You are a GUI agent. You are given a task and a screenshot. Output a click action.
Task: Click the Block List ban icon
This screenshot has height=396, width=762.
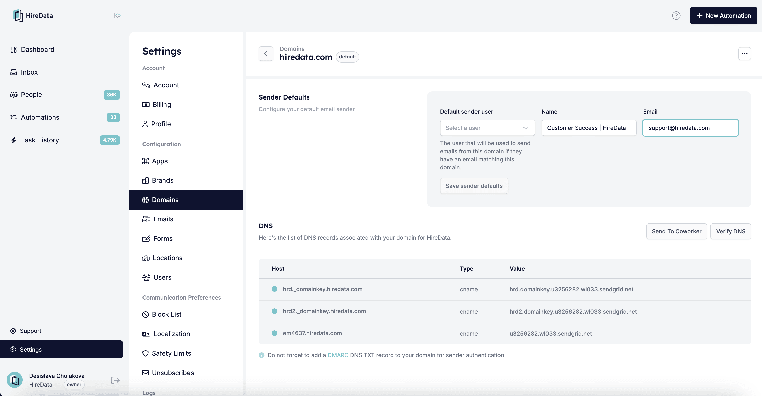point(145,315)
